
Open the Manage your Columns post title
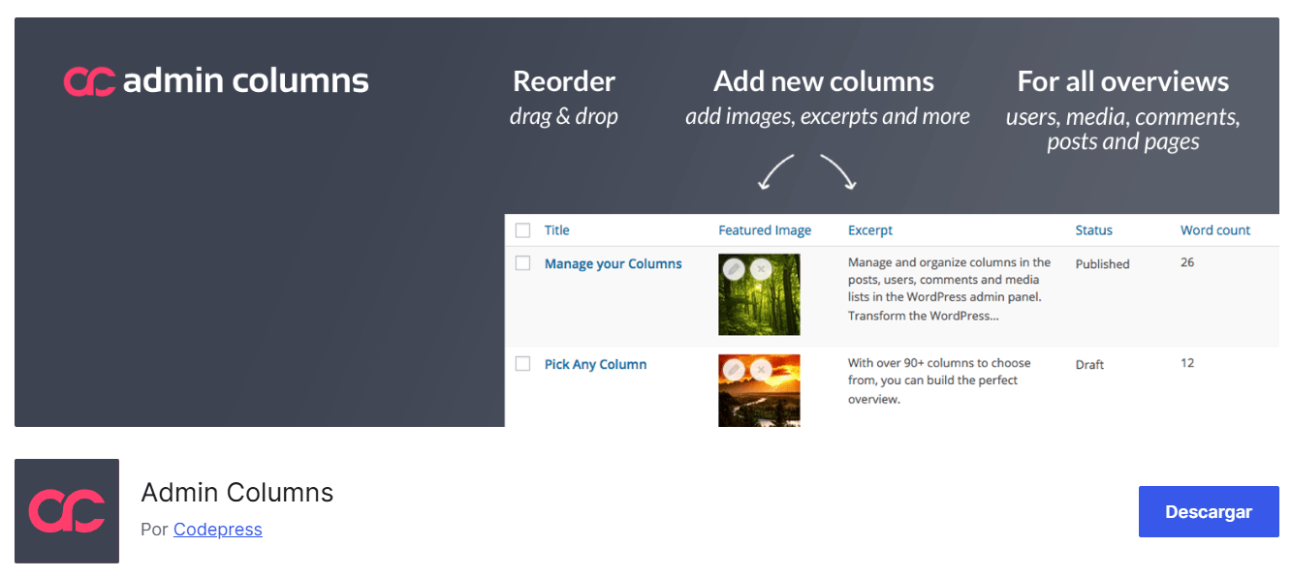click(613, 263)
